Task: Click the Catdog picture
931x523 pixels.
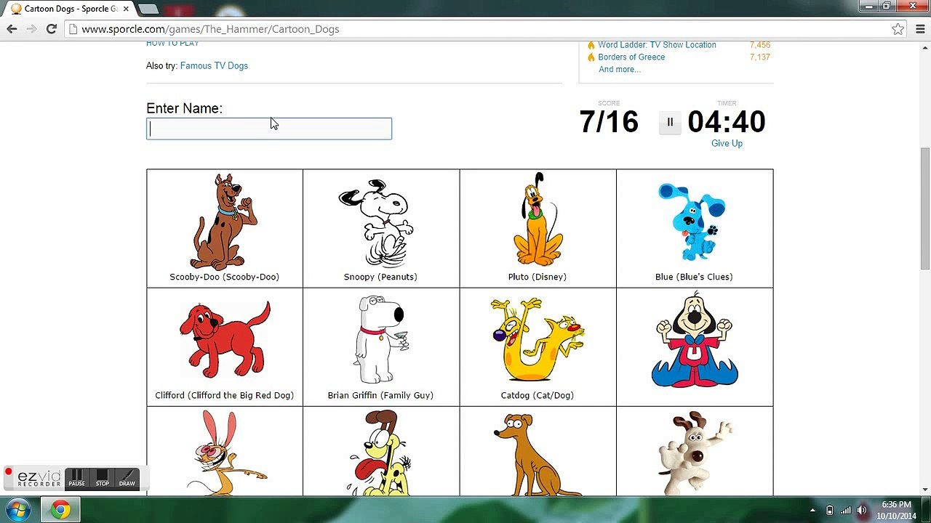Action: click(x=537, y=339)
